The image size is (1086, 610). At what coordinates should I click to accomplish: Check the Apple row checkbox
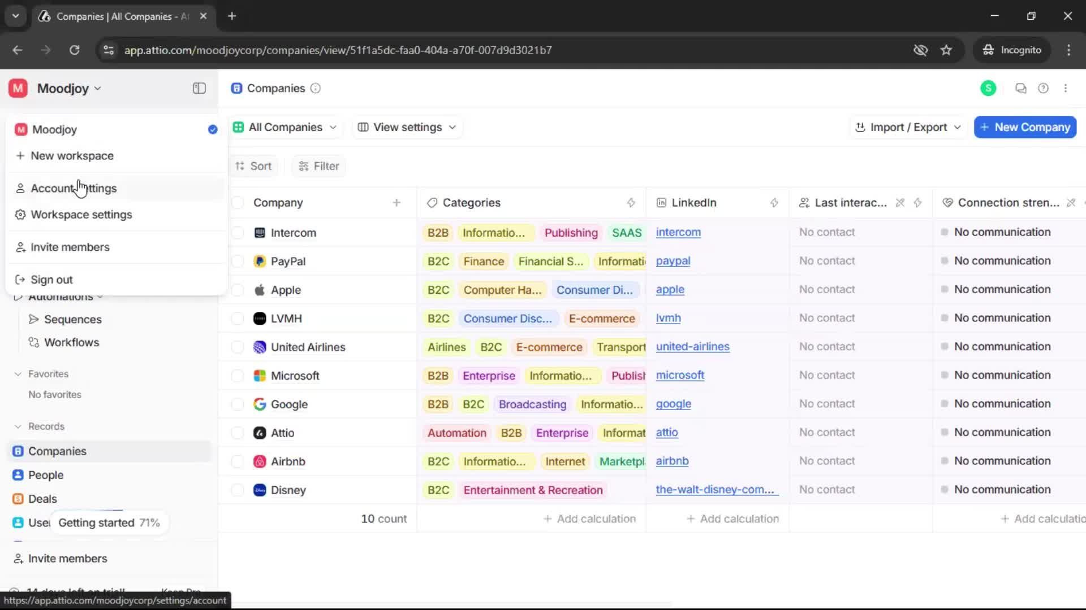coord(238,290)
